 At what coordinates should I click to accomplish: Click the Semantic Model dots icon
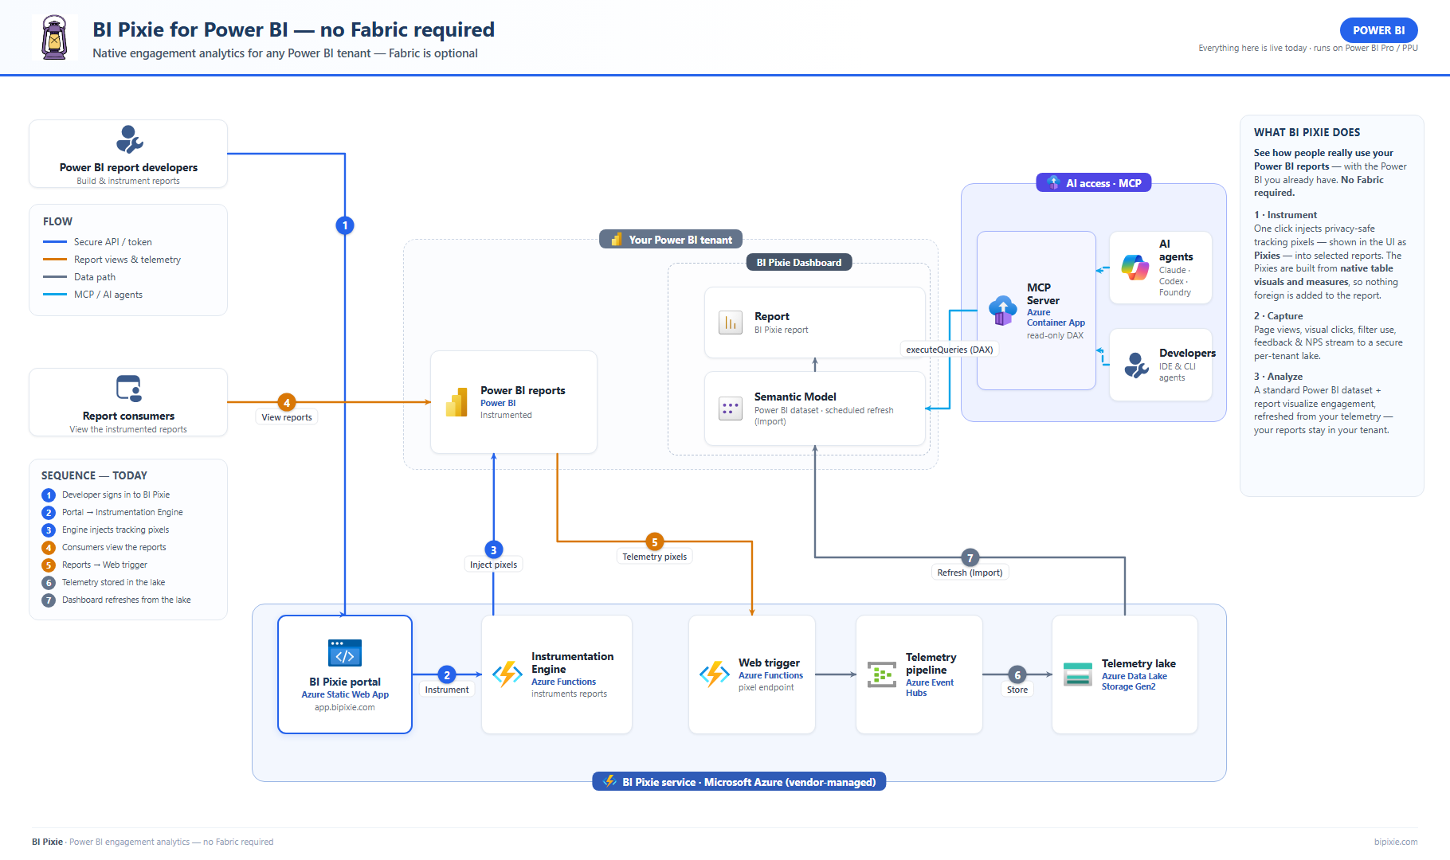point(731,408)
